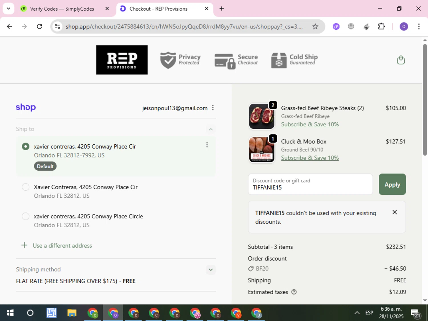
Task: Click the purple extension icon in toolbar
Action: click(336, 27)
